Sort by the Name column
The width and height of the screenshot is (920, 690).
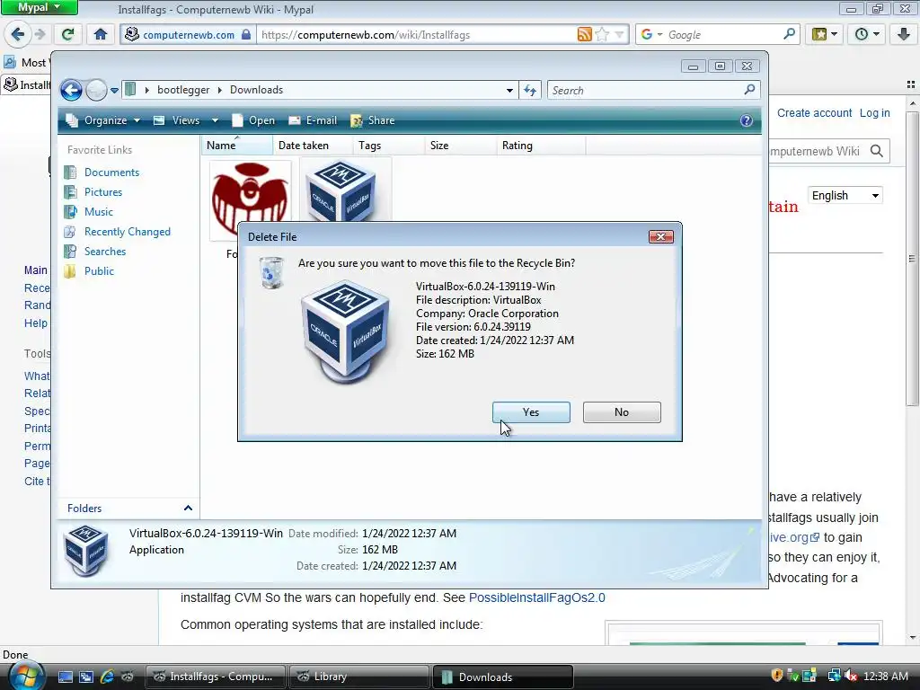pyautogui.click(x=237, y=146)
